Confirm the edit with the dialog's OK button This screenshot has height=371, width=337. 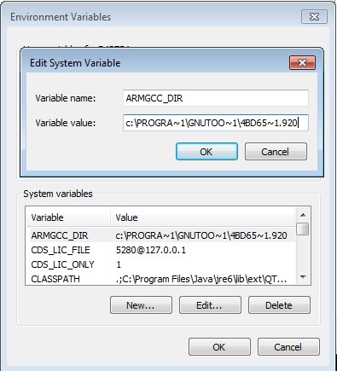point(206,152)
